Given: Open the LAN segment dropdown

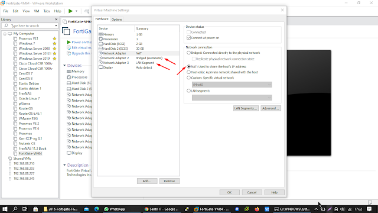Looking at the screenshot, I should coord(232,98).
